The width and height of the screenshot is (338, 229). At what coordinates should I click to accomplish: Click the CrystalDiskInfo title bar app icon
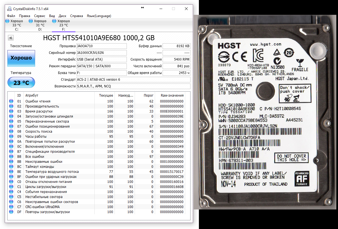(x=9, y=9)
